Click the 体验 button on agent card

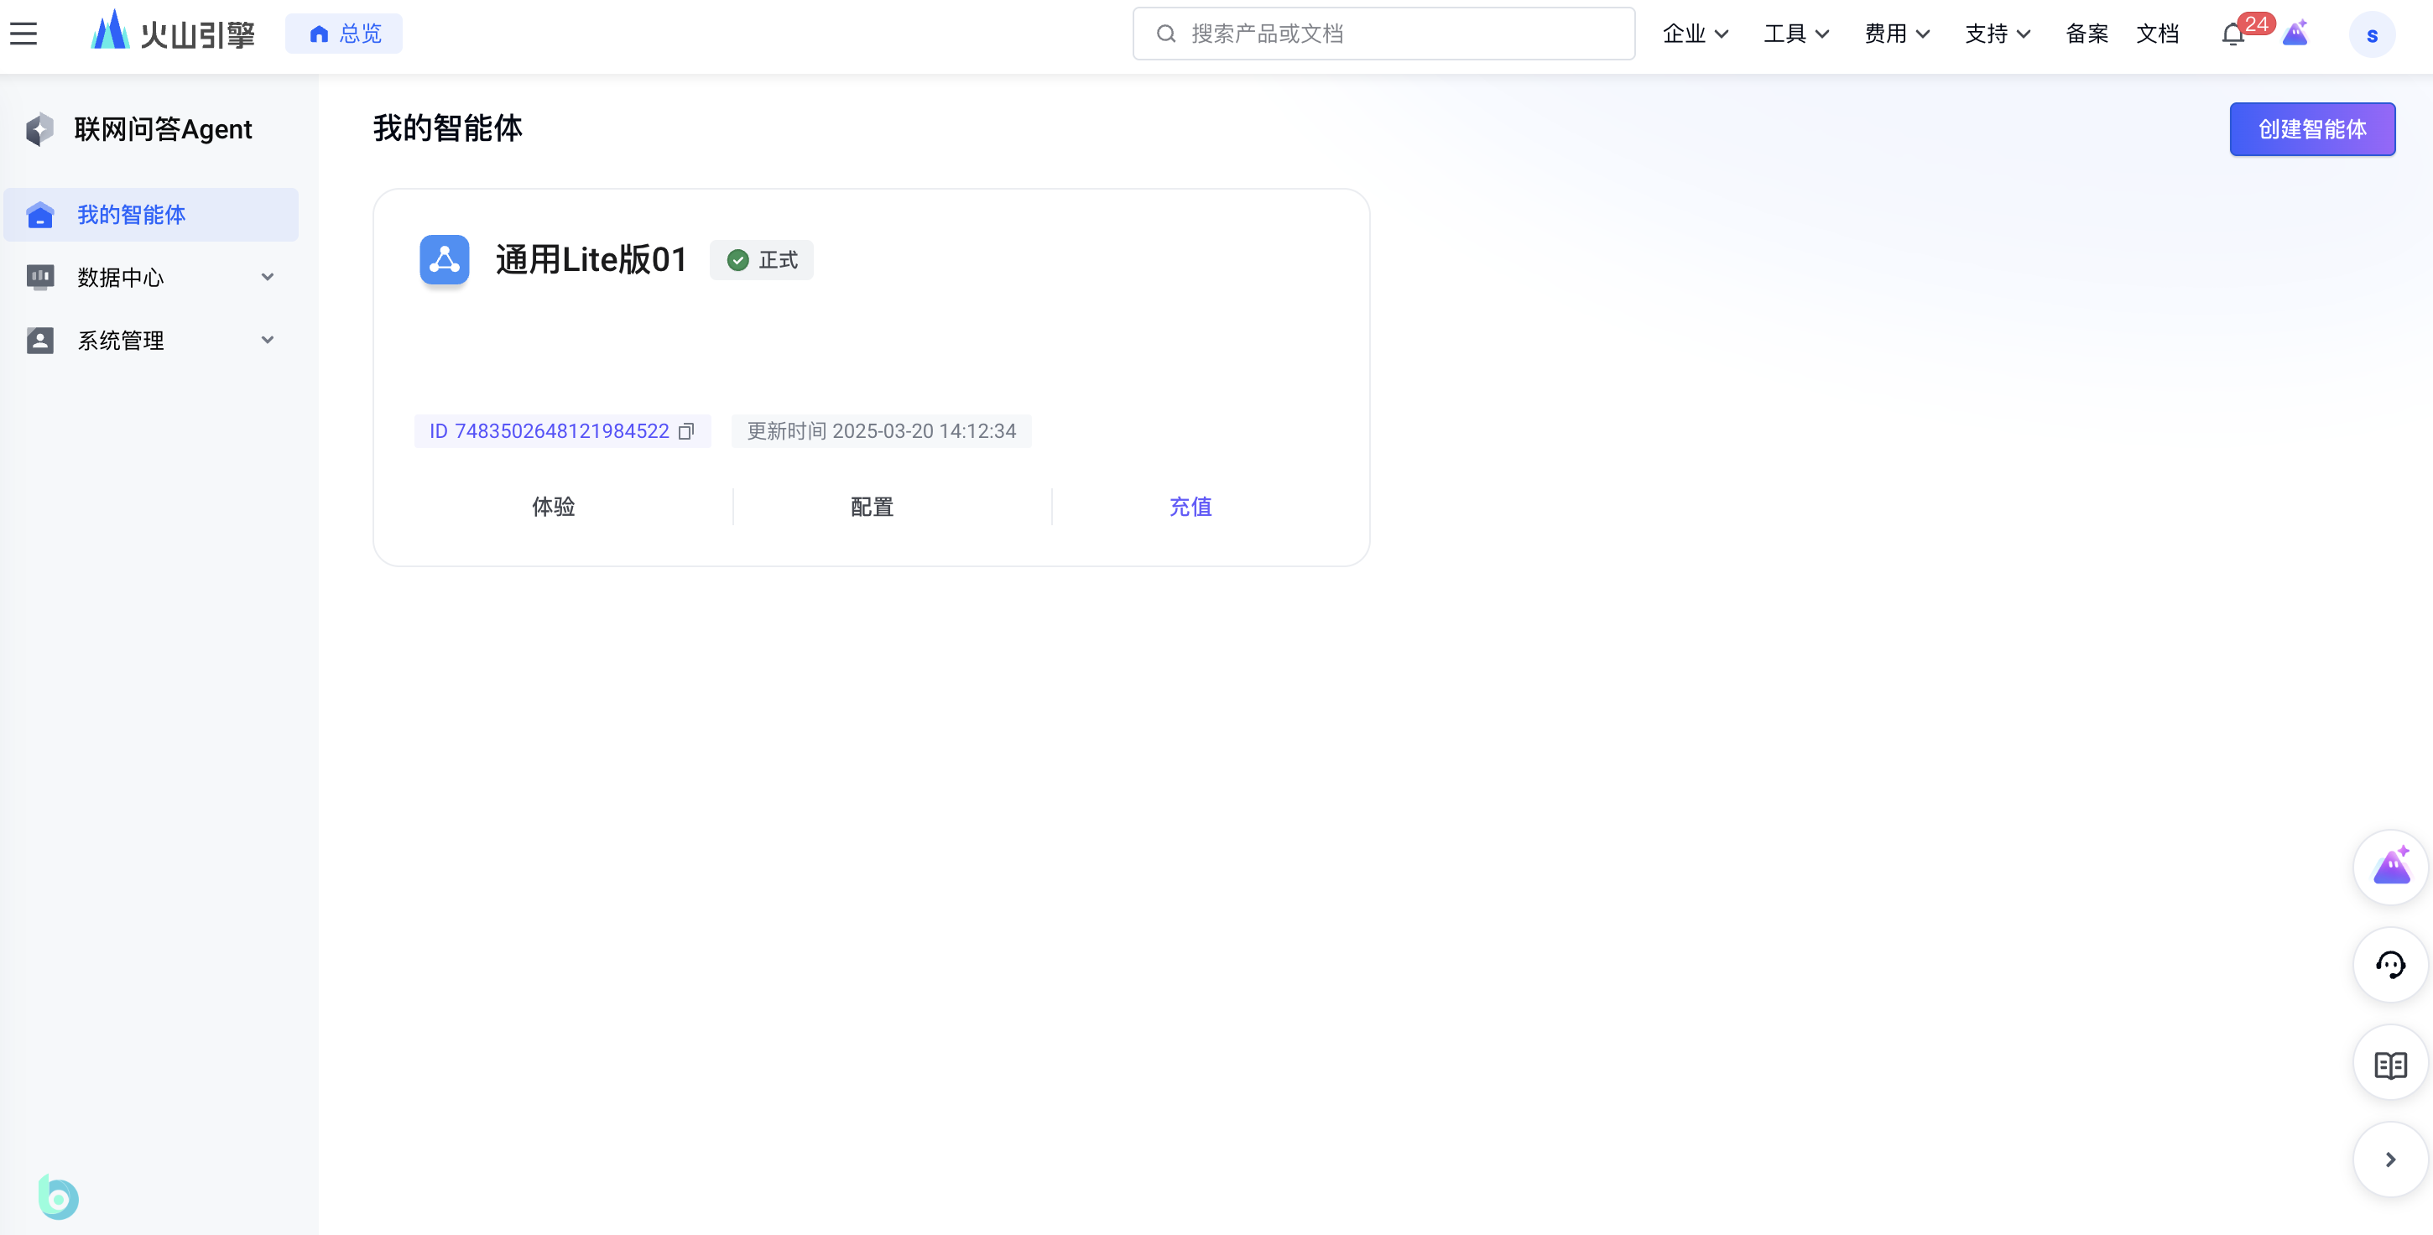tap(554, 507)
